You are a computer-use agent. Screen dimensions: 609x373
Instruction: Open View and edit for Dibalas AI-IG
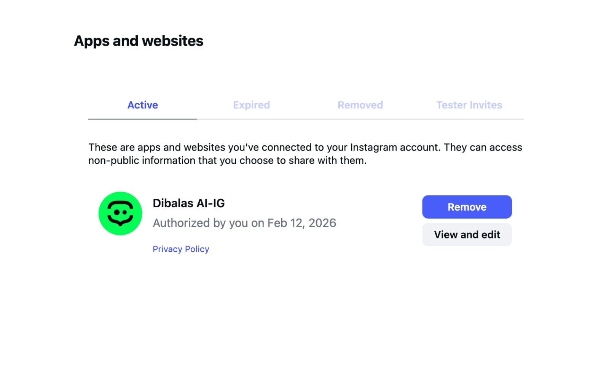467,235
